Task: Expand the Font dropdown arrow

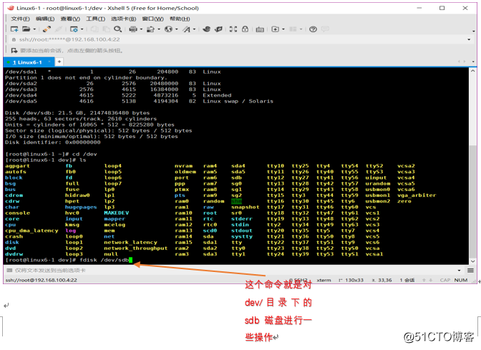Action: (194, 29)
